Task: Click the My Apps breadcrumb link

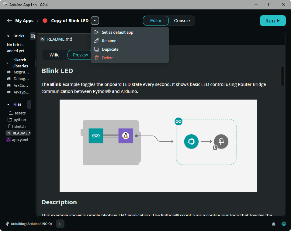Action: tap(24, 21)
